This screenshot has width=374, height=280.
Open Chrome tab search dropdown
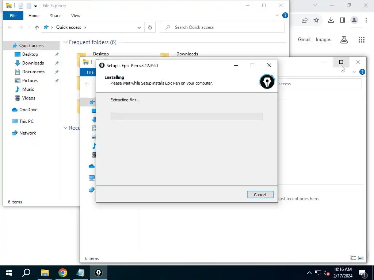315,5
